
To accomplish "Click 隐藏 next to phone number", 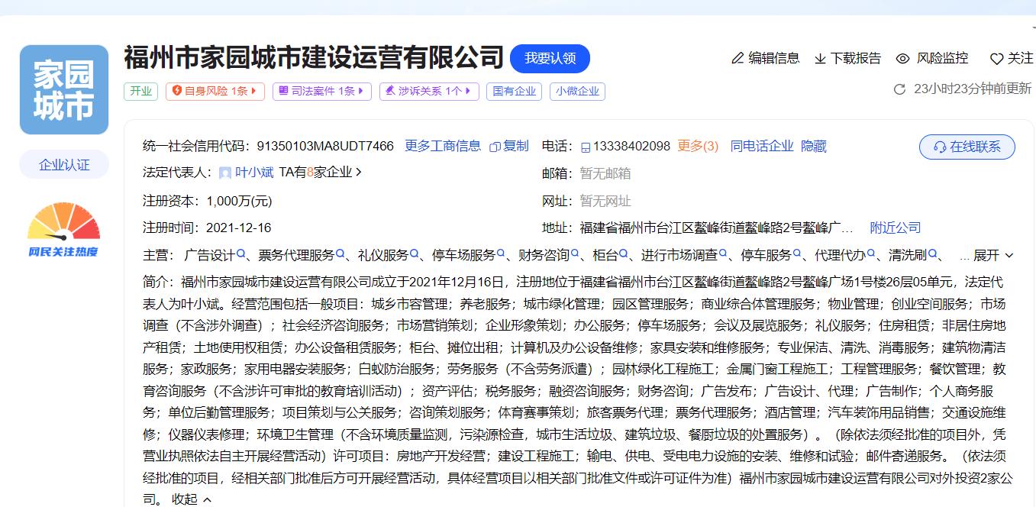I will click(x=814, y=146).
